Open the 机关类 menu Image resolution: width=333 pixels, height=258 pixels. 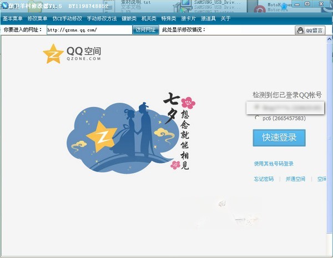click(x=149, y=18)
